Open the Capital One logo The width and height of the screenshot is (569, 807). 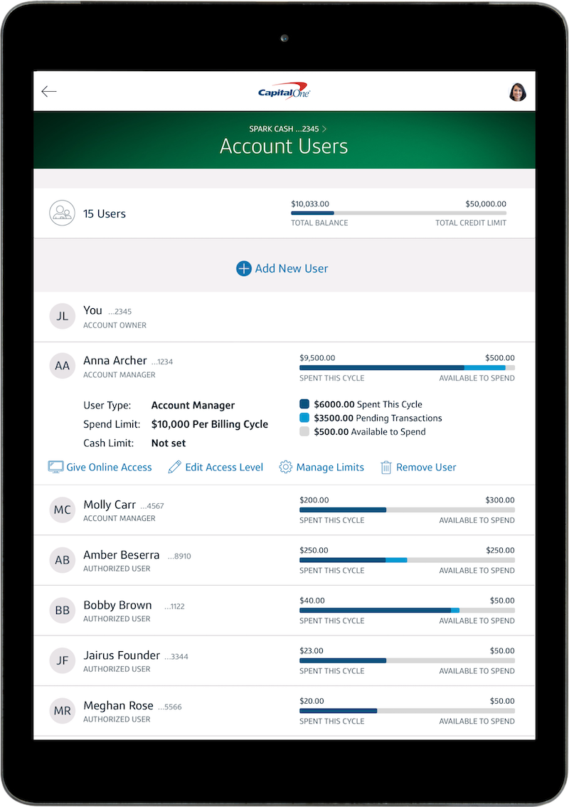[284, 90]
